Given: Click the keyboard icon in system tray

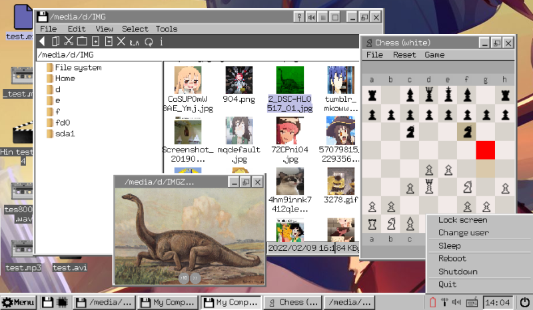Looking at the screenshot, I should (x=472, y=302).
